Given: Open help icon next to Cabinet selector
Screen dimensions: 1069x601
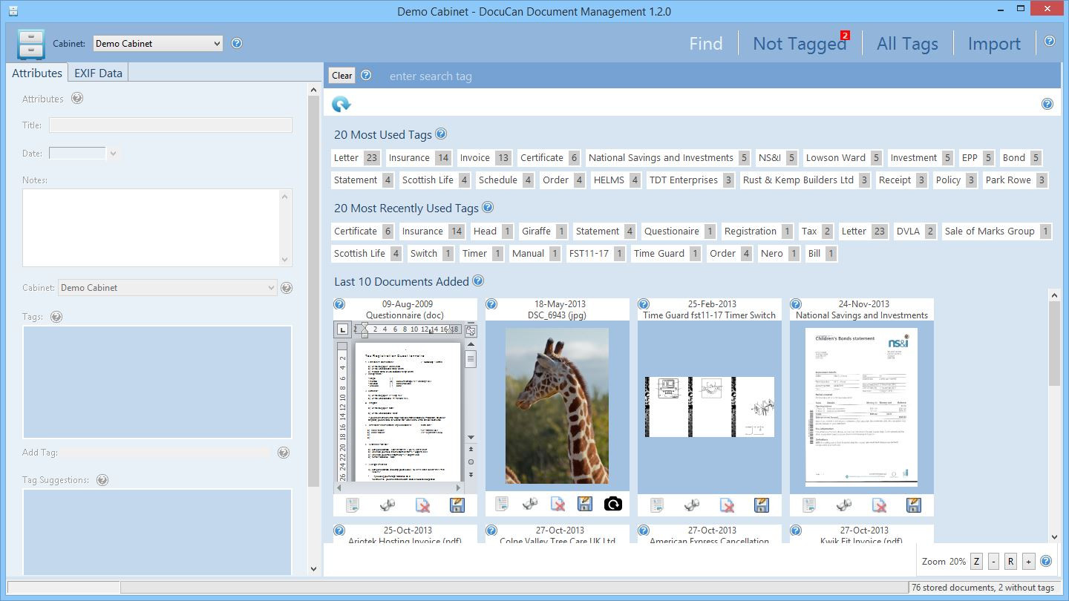Looking at the screenshot, I should (x=237, y=43).
